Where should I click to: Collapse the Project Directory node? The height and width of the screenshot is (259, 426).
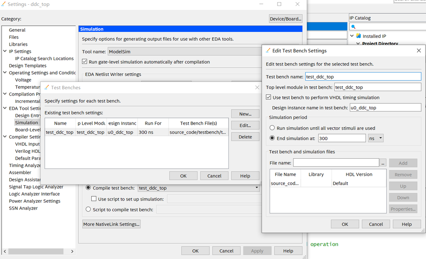click(x=358, y=44)
